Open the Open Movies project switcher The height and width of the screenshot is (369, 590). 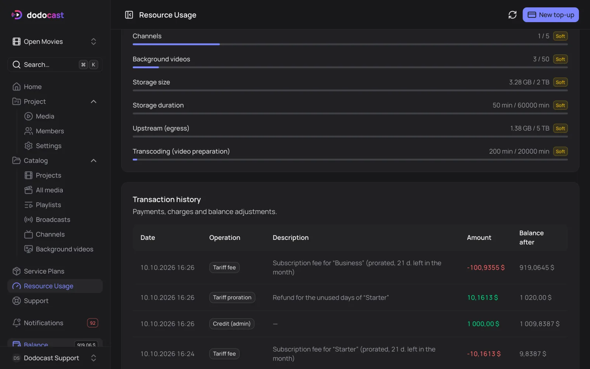point(55,42)
